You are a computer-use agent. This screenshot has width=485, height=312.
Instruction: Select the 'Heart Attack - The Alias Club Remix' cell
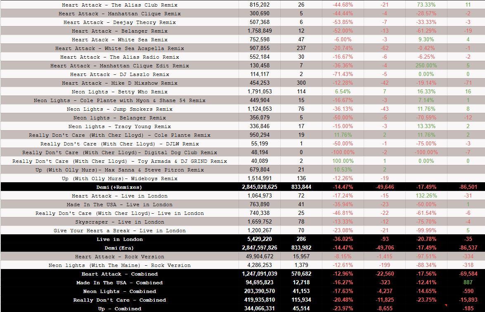(x=119, y=5)
